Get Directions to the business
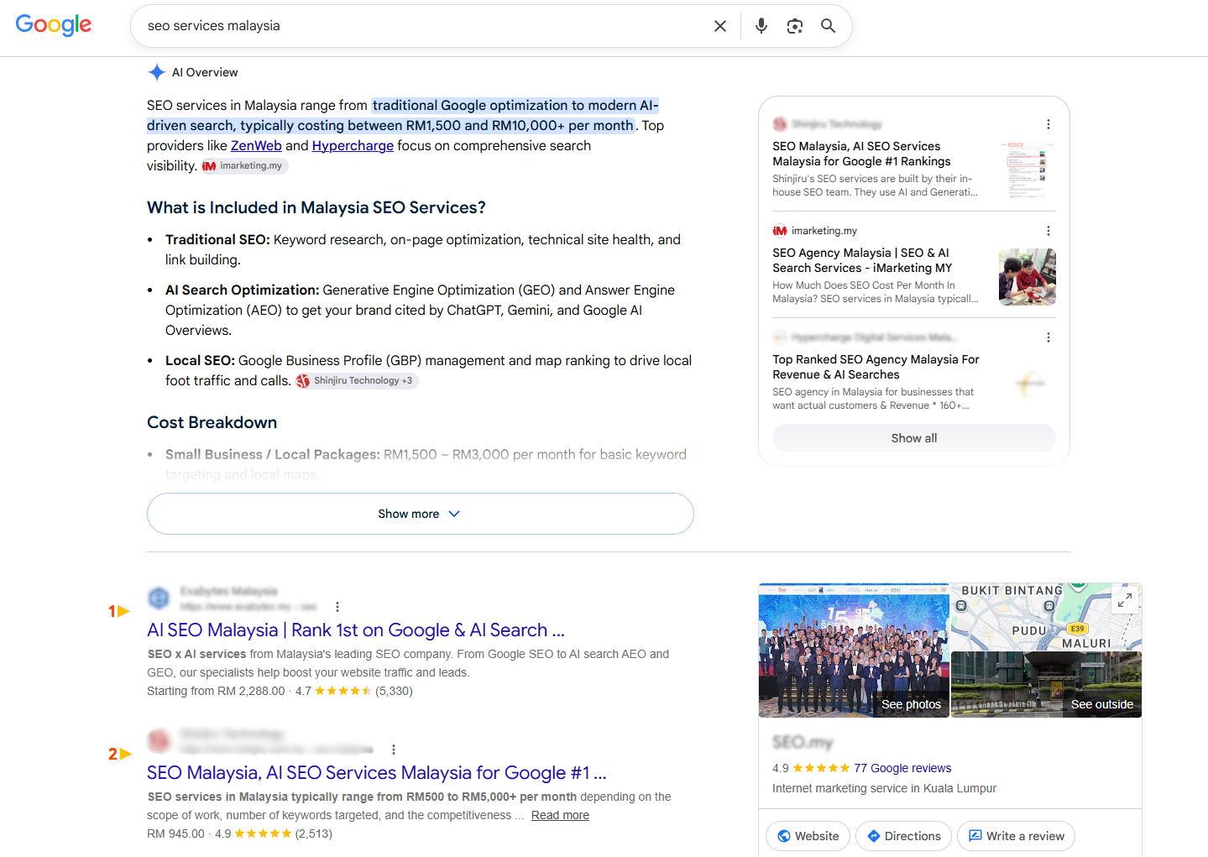Screen dimensions: 1208x857 click(x=903, y=836)
